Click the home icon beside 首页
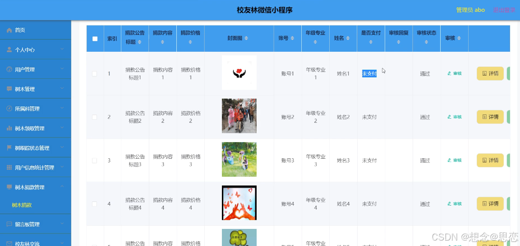The image size is (520, 246). point(9,30)
